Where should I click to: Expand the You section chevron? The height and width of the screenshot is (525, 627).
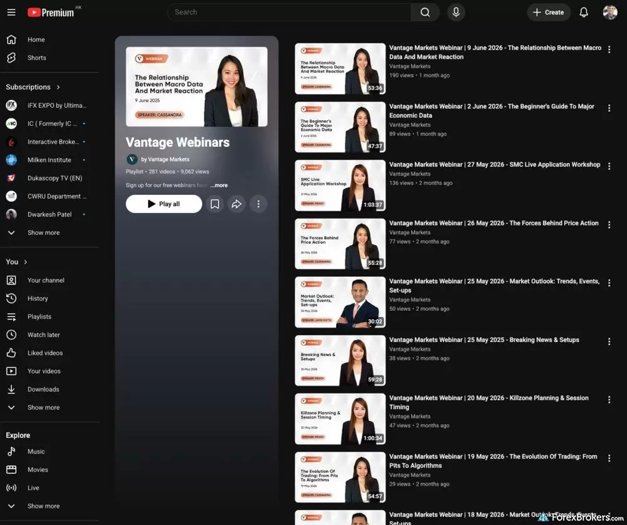coord(26,262)
